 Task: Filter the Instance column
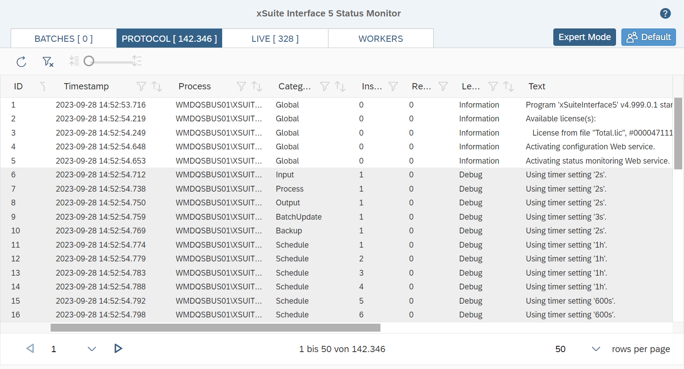click(x=393, y=86)
